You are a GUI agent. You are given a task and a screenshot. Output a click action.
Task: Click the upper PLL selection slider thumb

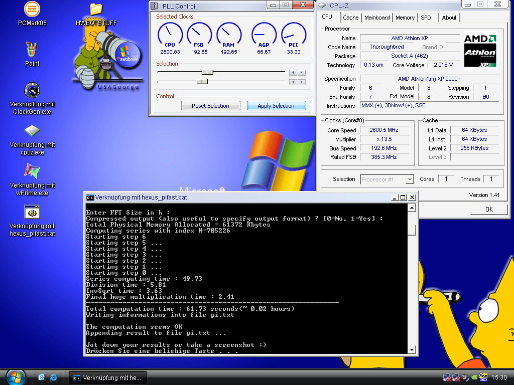pyautogui.click(x=207, y=72)
